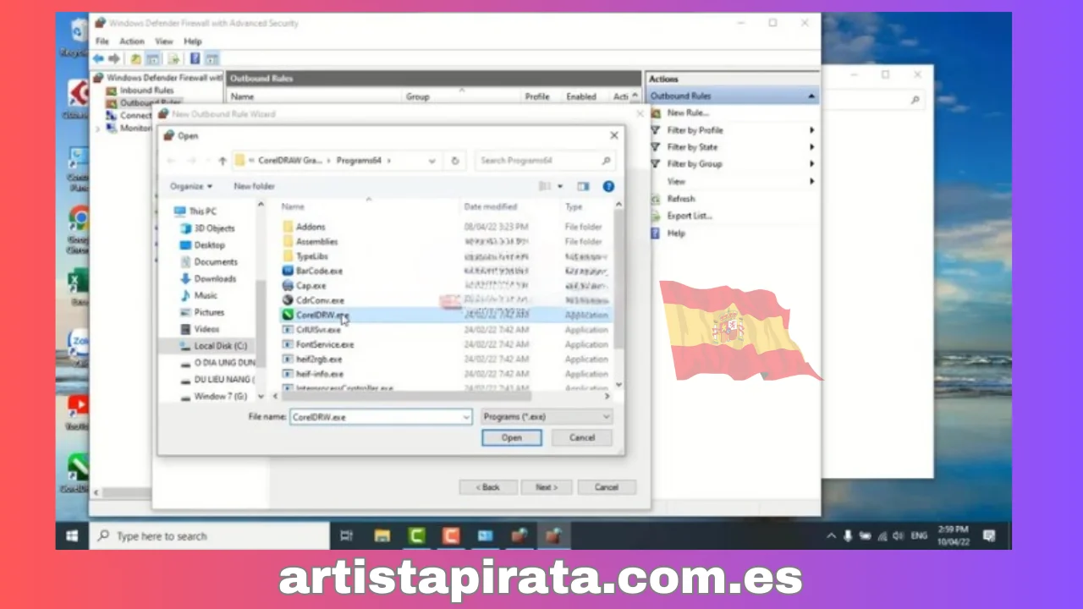Click the Windows Start button
The height and width of the screenshot is (609, 1083).
click(72, 536)
